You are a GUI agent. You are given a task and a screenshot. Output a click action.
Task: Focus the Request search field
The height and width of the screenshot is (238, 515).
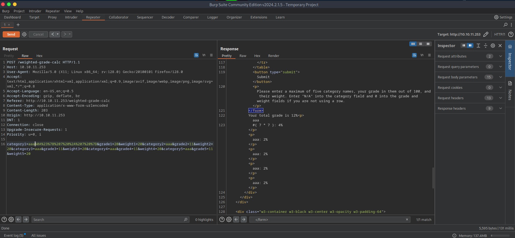pos(110,220)
